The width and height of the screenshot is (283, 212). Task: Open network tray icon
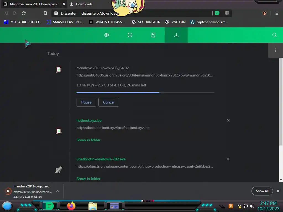[x=246, y=206]
